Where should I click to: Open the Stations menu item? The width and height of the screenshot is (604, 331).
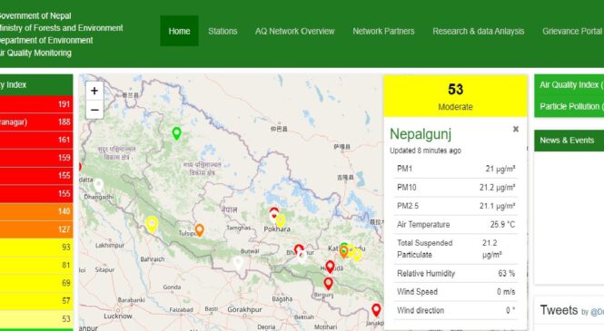pos(223,31)
